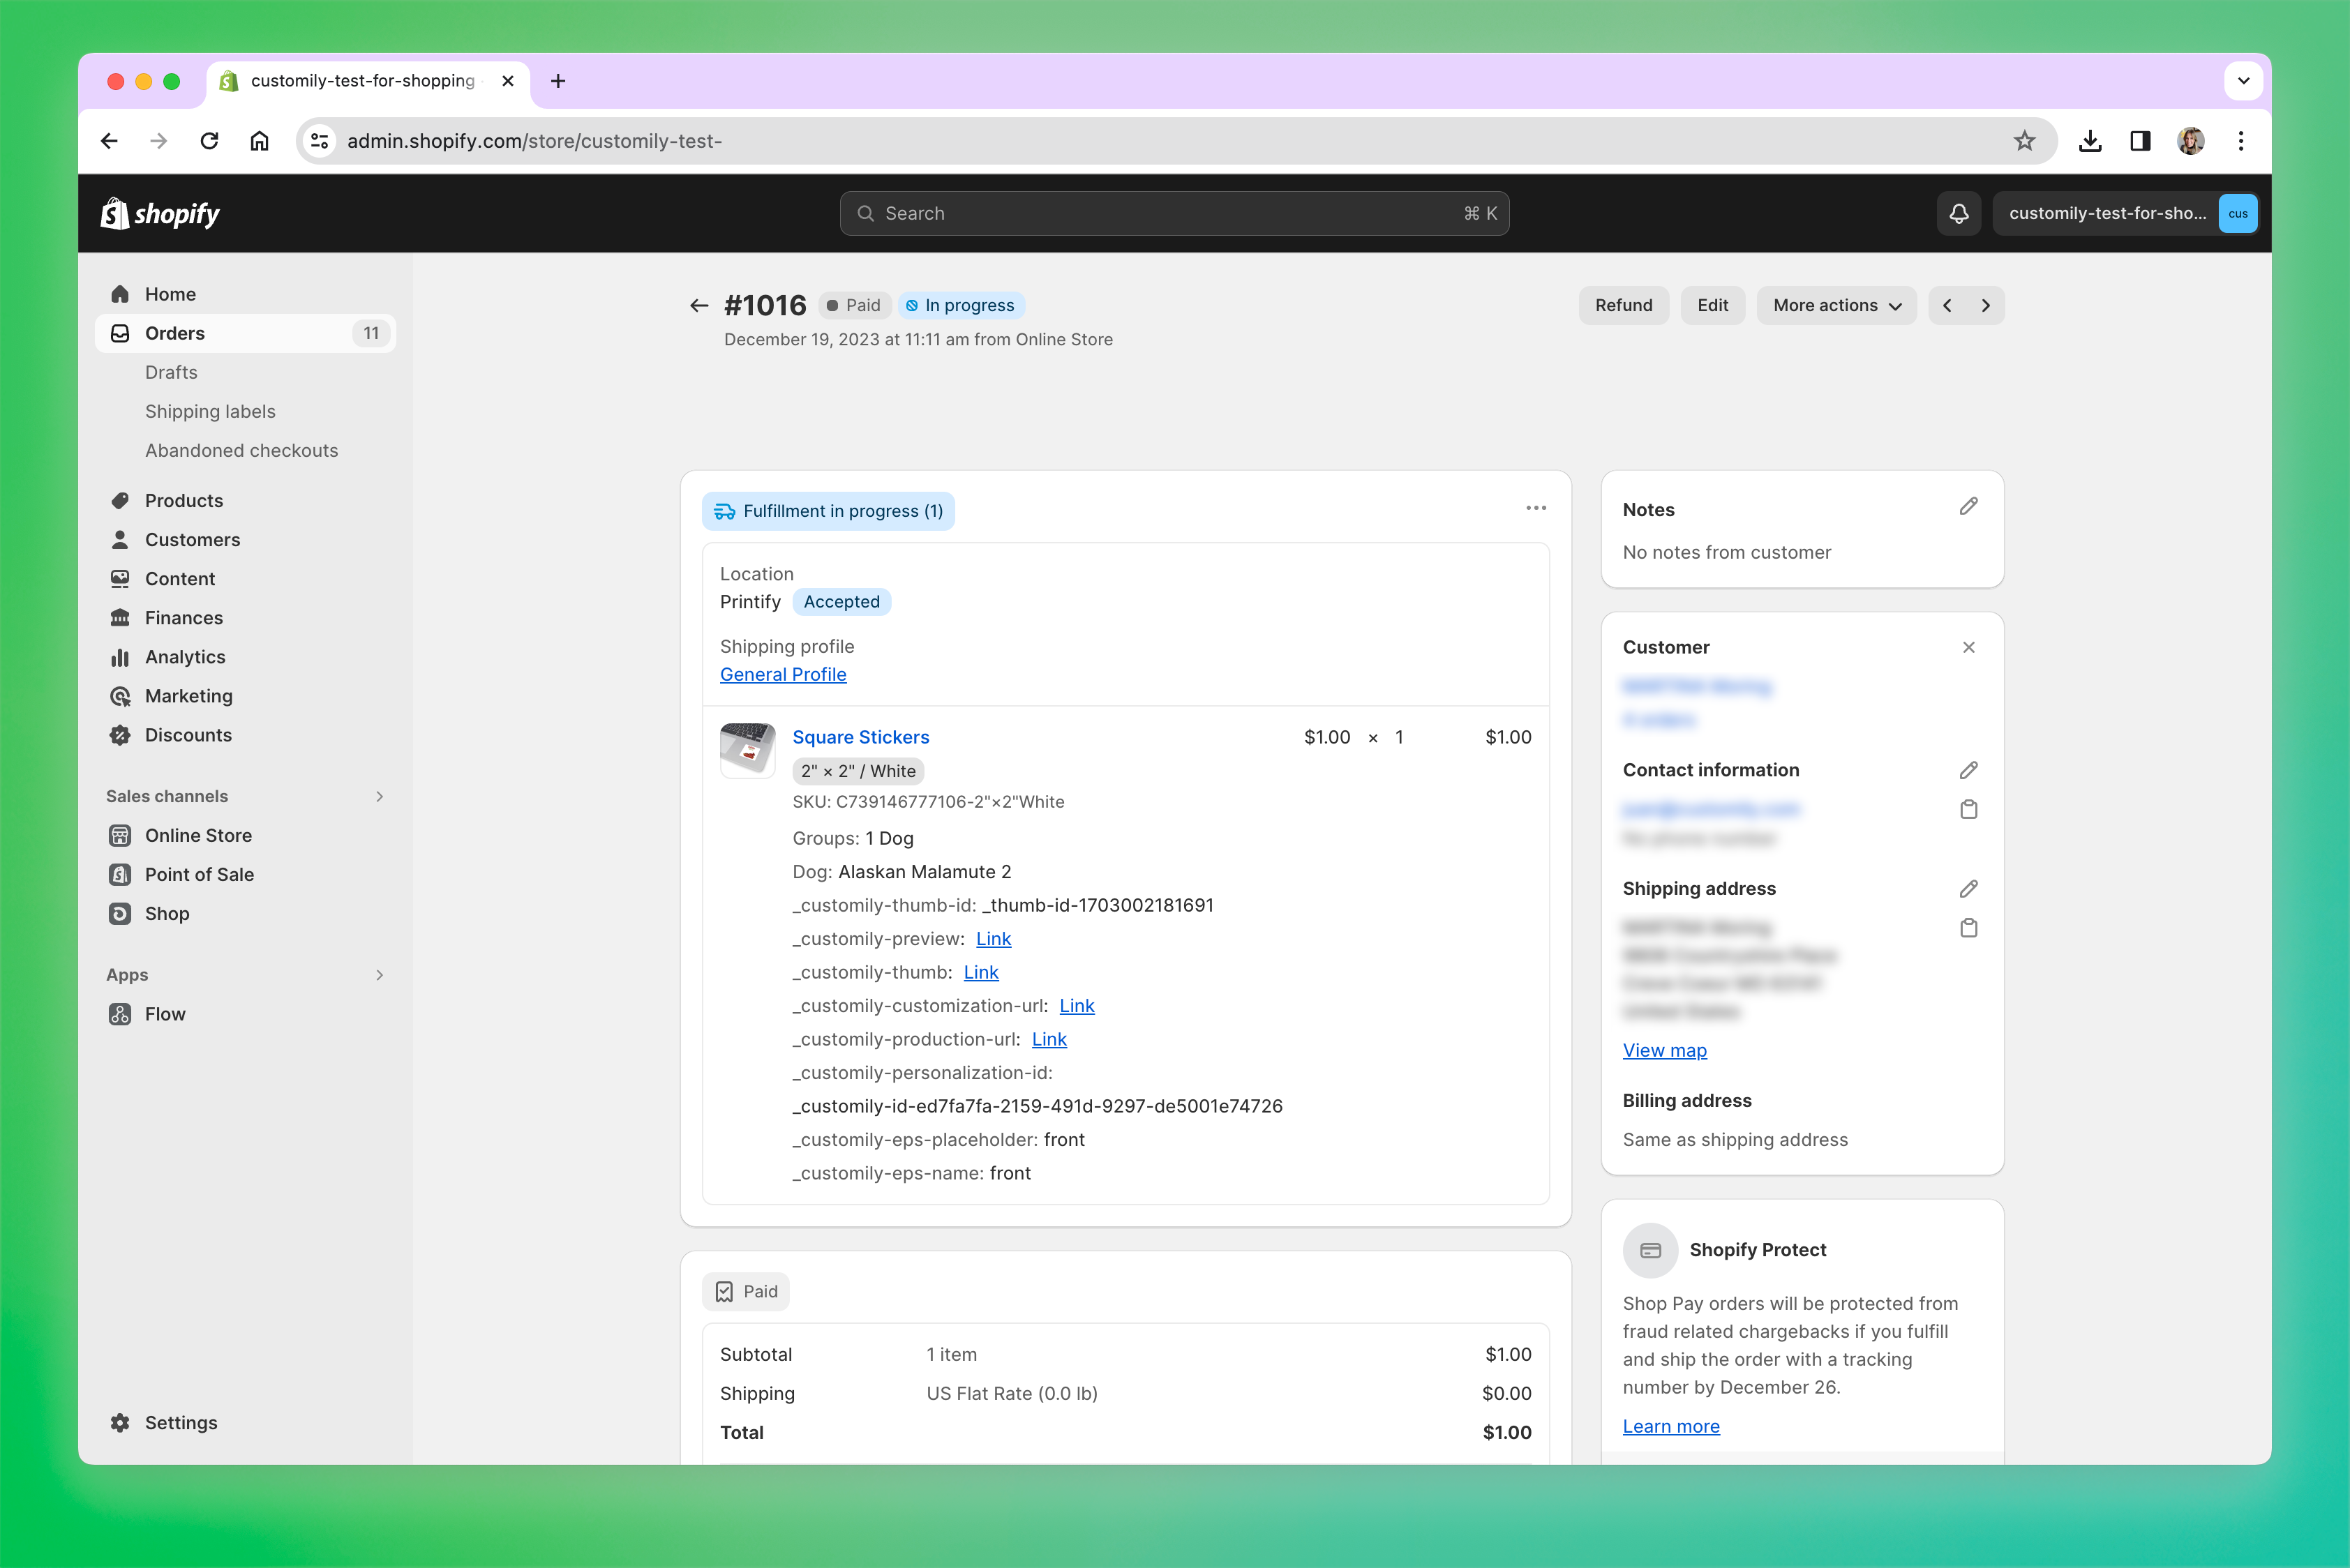
Task: Dismiss the Customer card
Action: click(1969, 647)
